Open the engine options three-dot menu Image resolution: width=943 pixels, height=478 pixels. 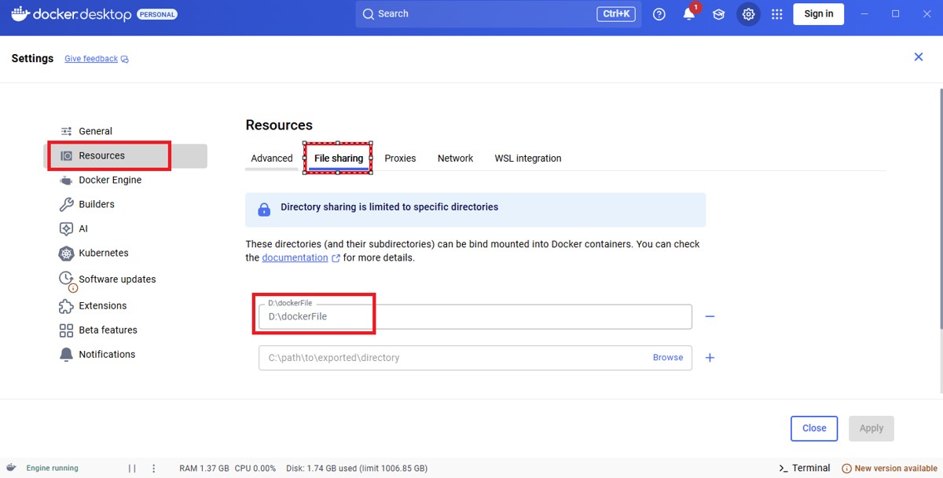pos(153,469)
